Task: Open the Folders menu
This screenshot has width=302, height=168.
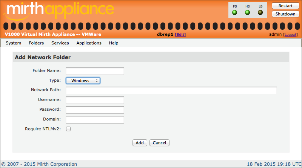Action: 36,43
